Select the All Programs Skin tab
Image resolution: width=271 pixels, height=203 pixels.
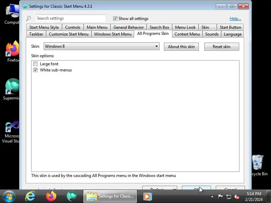(x=153, y=33)
